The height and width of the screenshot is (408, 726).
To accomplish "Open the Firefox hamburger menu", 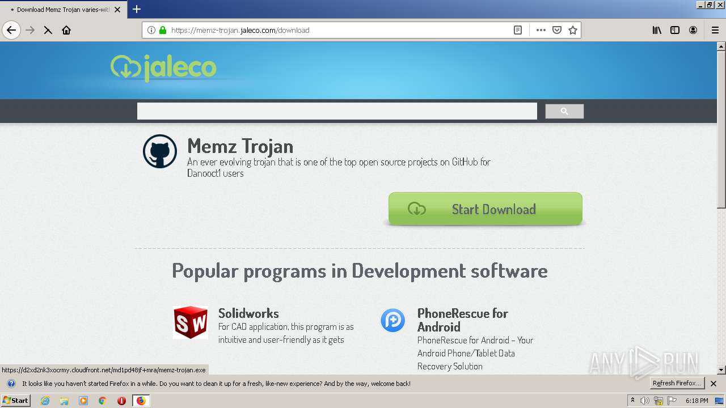I will (715, 30).
